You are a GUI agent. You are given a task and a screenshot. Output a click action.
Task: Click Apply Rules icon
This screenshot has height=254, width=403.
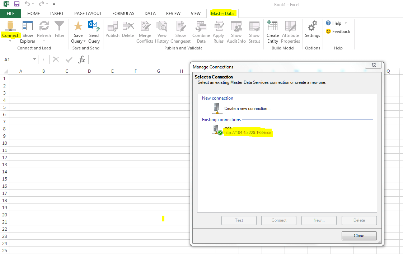[x=219, y=26]
